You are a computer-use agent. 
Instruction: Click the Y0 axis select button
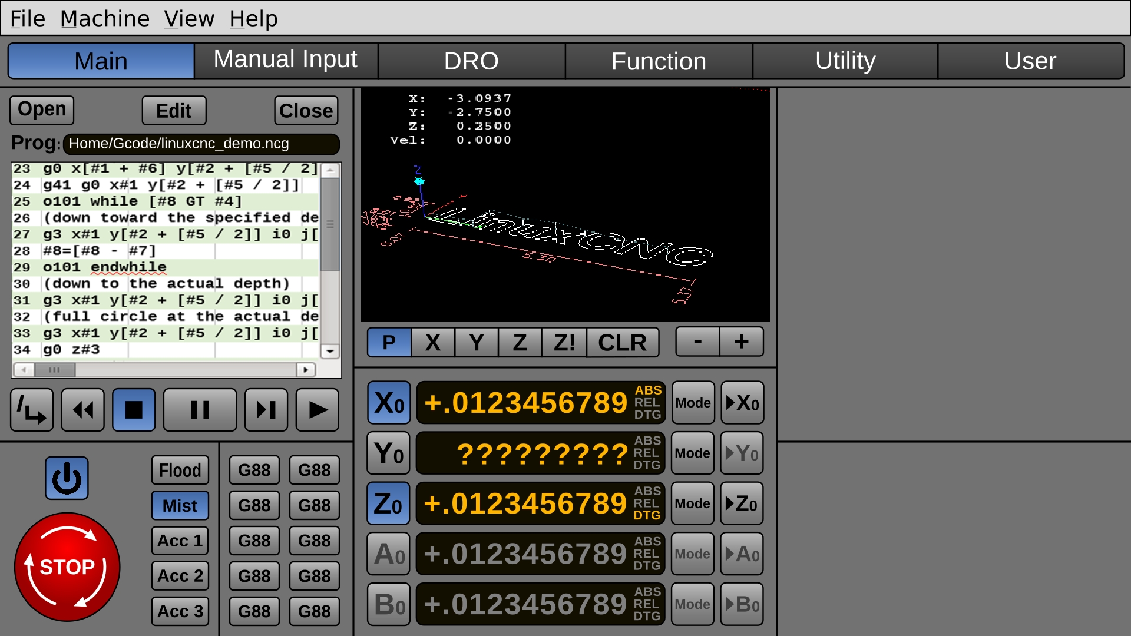[389, 453]
